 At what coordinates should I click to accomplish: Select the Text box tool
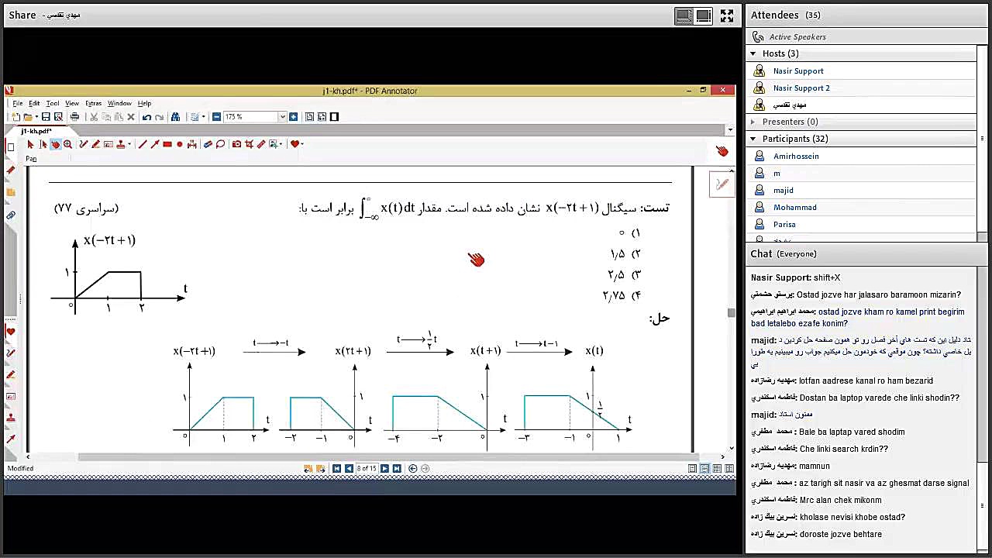coord(108,144)
